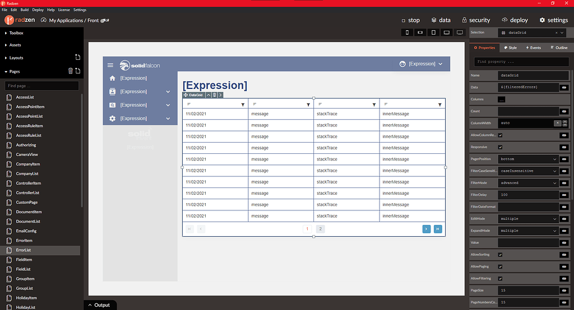Screen dimensions: 574x310
Task: Open the settings section
Action: coord(553,20)
